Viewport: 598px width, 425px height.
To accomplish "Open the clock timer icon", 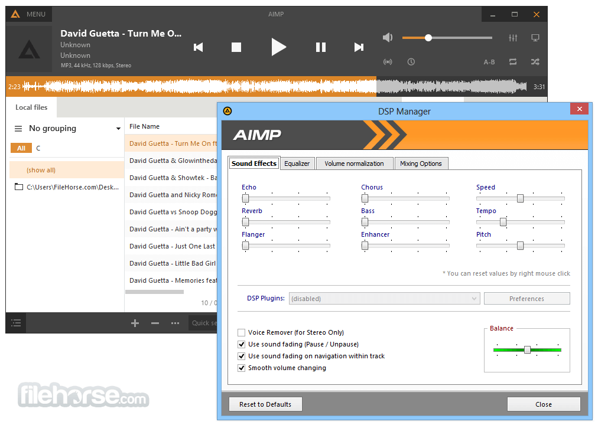I will point(411,62).
